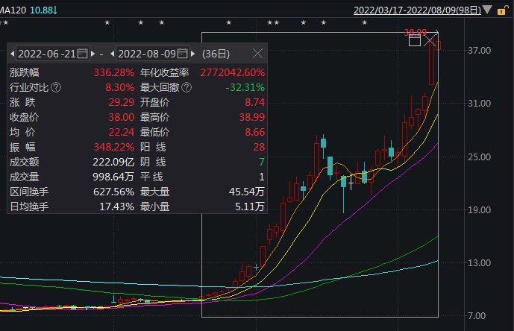Click the start date field 2022-06-21
Image resolution: width=514 pixels, height=331 pixels.
46,54
